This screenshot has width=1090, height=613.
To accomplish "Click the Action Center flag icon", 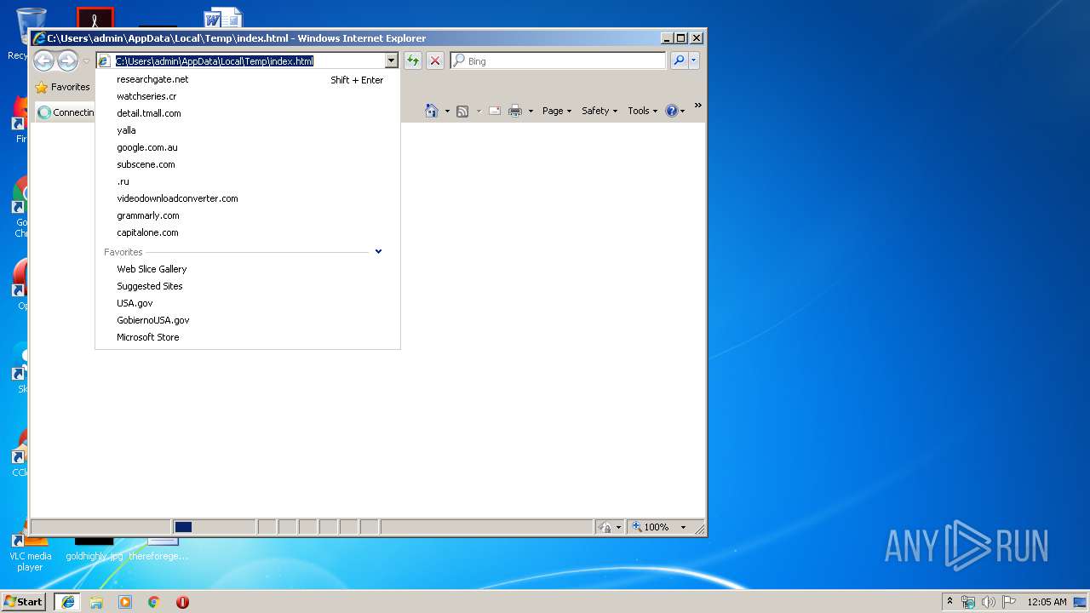I will pos(1009,602).
